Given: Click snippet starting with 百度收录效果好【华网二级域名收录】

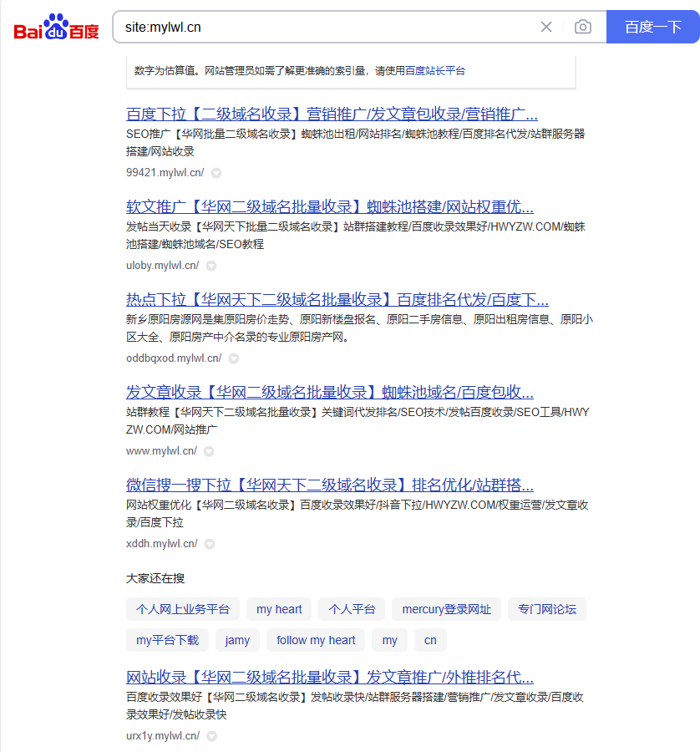Looking at the screenshot, I should 355,705.
